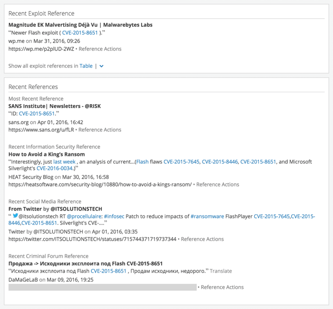Open Reference Actions for the sans.org reference
This screenshot has height=309, width=333.
click(x=100, y=130)
